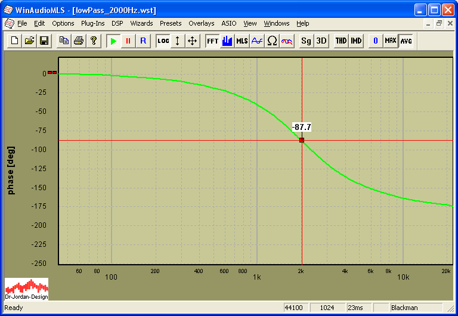Click the printer icon
The height and width of the screenshot is (316, 458).
tap(78, 41)
